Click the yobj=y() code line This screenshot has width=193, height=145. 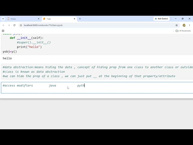click(x=10, y=52)
